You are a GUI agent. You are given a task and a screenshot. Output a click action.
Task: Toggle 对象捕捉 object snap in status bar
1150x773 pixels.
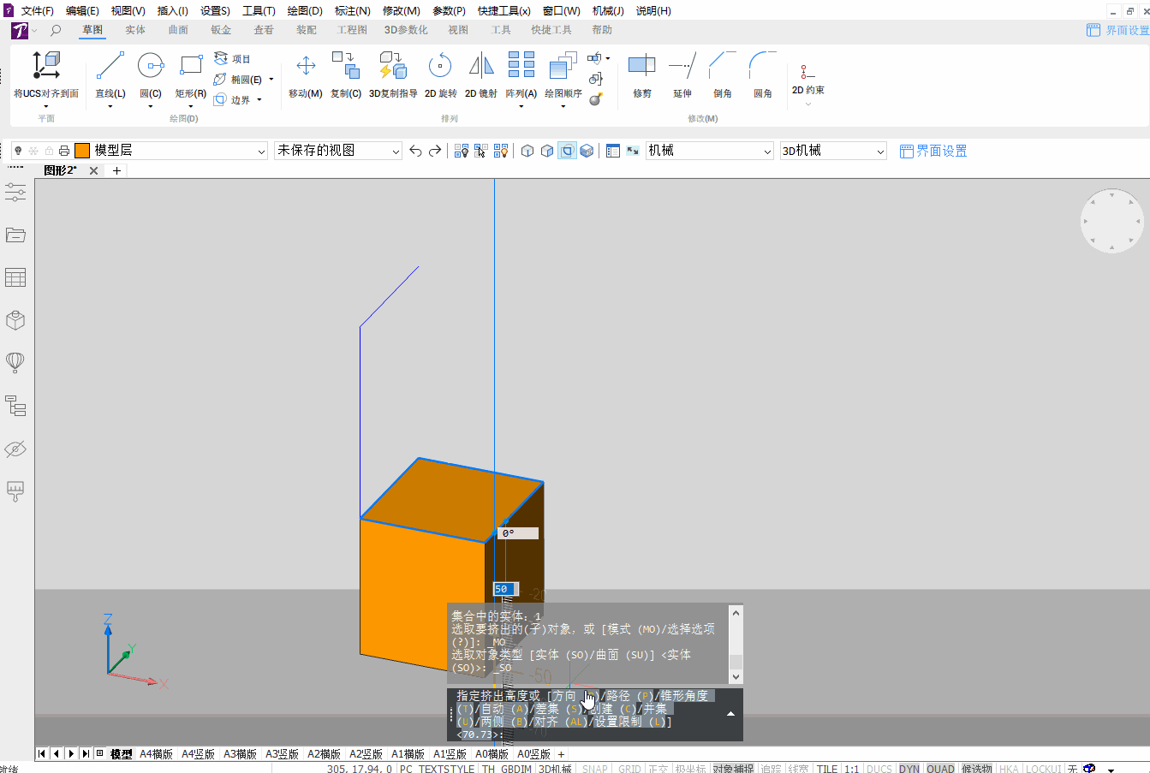pyautogui.click(x=733, y=769)
